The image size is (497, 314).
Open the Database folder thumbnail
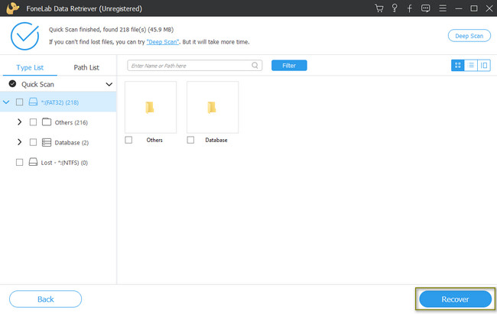pyautogui.click(x=213, y=107)
